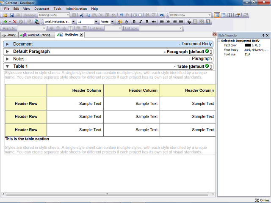Expand the Default Paragraph style row
271x203 pixels.
click(x=8, y=52)
